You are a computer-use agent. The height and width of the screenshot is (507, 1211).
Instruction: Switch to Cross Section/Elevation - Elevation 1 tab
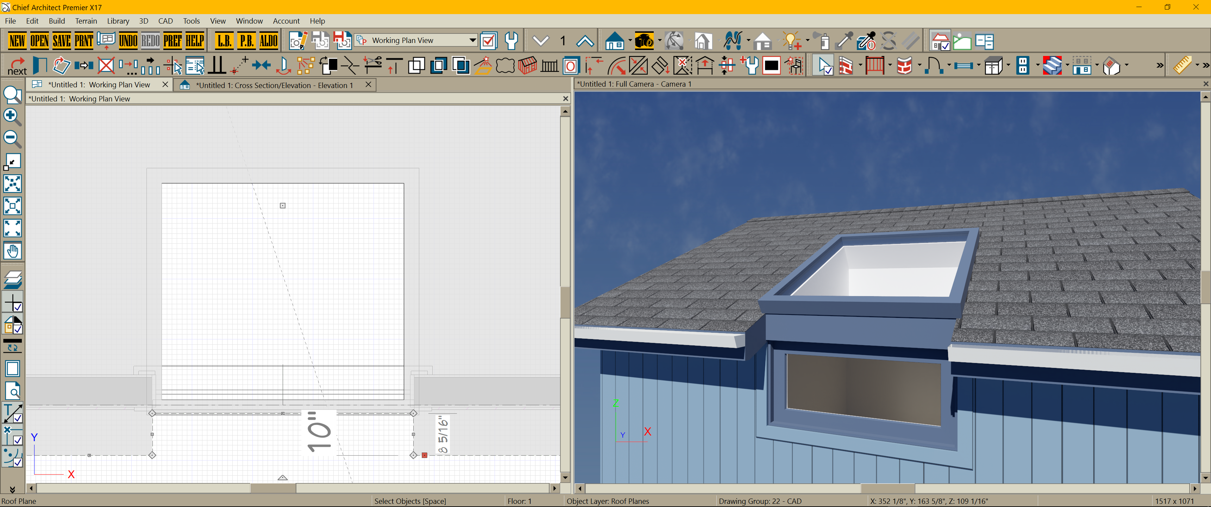click(274, 85)
